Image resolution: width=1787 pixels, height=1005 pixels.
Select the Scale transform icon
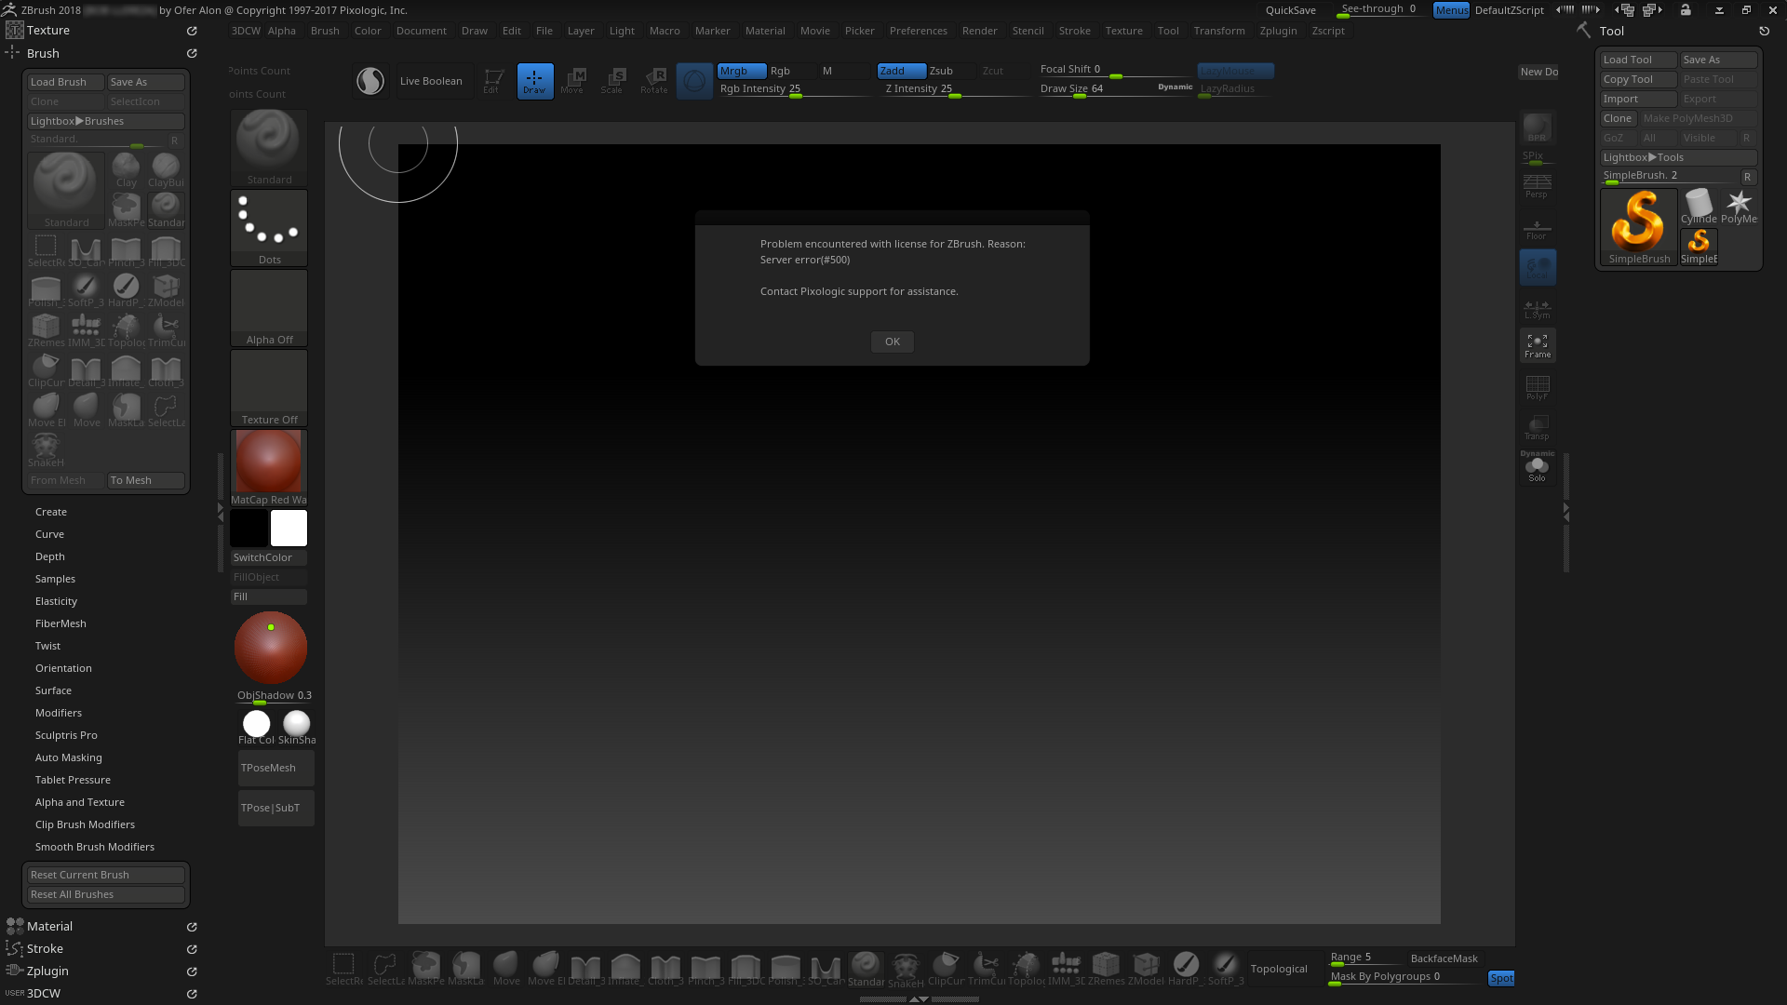612,81
